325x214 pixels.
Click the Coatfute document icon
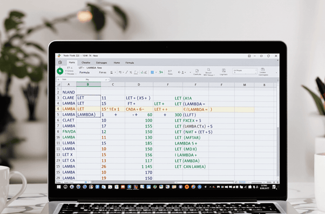197,71
